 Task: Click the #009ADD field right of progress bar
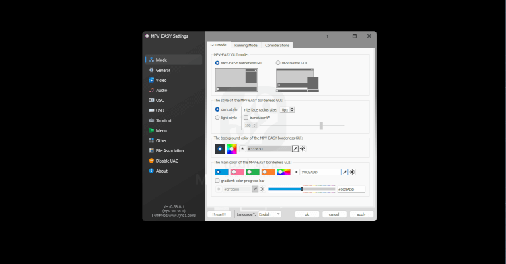(351, 189)
